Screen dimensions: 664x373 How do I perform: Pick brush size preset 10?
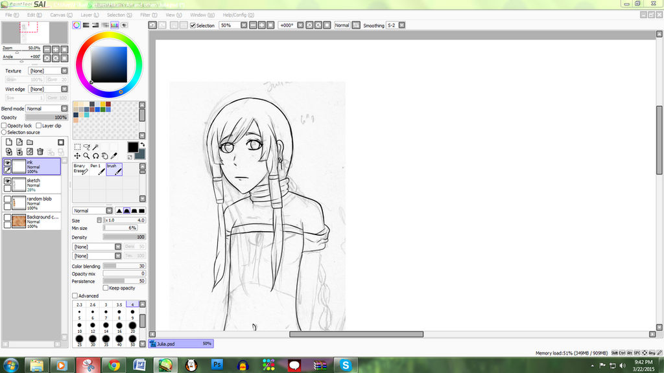click(x=79, y=327)
